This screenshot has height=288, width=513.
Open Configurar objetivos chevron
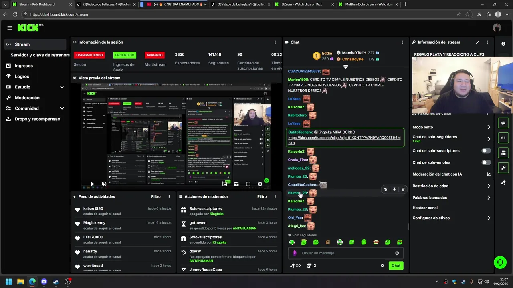489,218
